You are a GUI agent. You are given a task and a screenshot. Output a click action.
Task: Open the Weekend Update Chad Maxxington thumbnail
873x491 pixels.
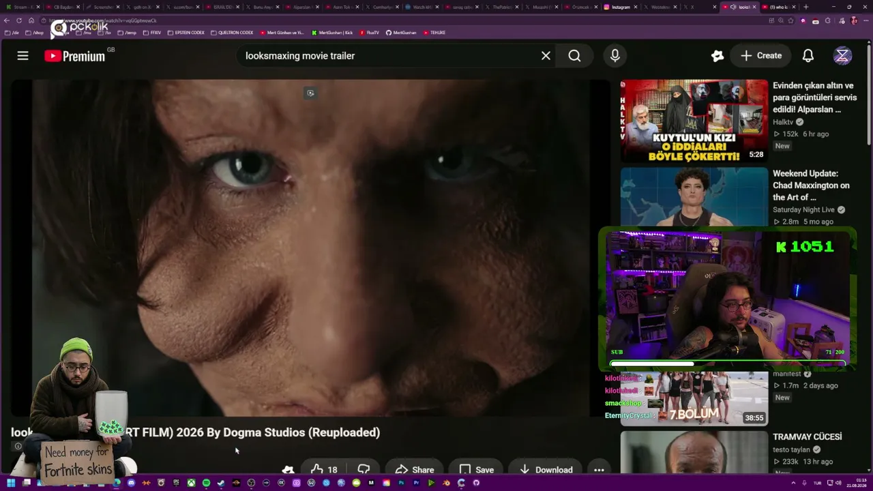pyautogui.click(x=694, y=196)
